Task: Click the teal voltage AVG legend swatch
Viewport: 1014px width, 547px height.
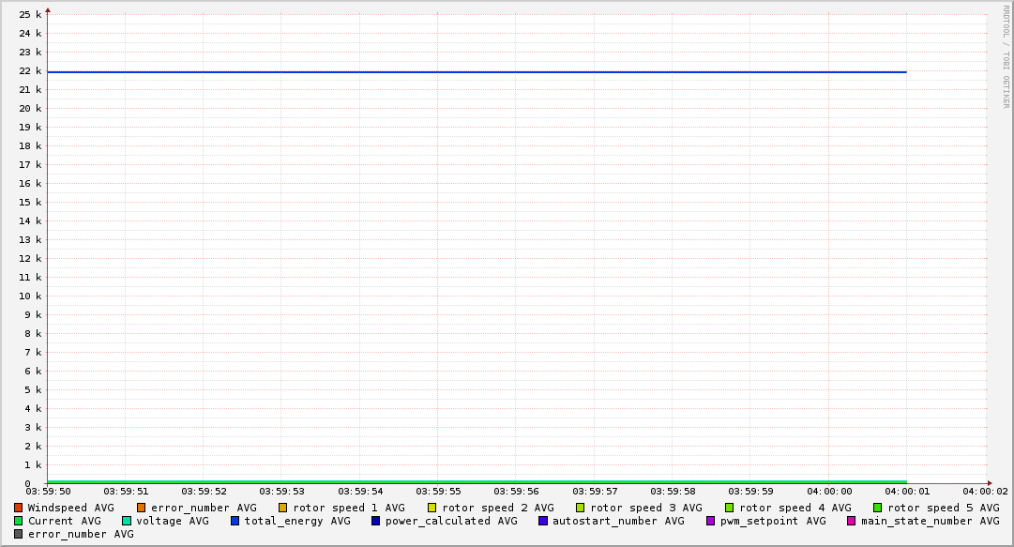Action: point(127,521)
